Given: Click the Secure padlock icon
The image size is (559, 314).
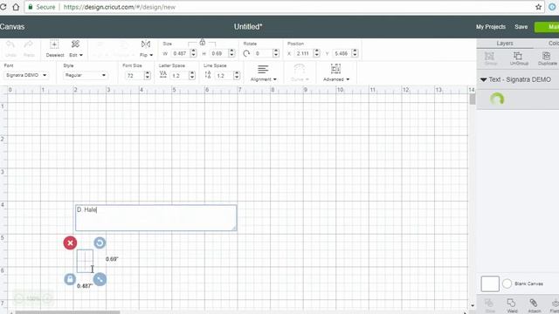Looking at the screenshot, I should (x=31, y=7).
